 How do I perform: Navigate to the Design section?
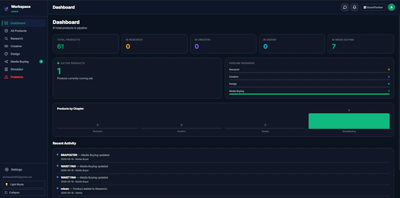coord(23,54)
